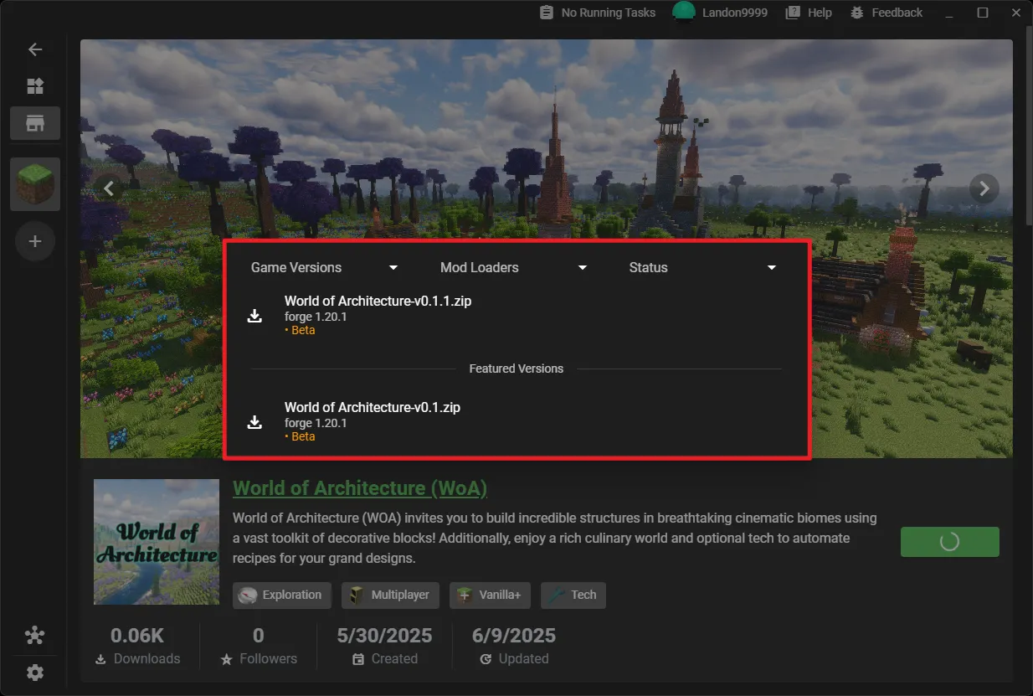Click the 0.06K Downloads stat
Viewport: 1033px width, 696px height.
coord(138,646)
